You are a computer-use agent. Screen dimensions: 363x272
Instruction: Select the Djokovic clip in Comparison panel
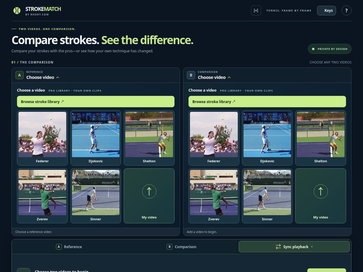[267, 138]
